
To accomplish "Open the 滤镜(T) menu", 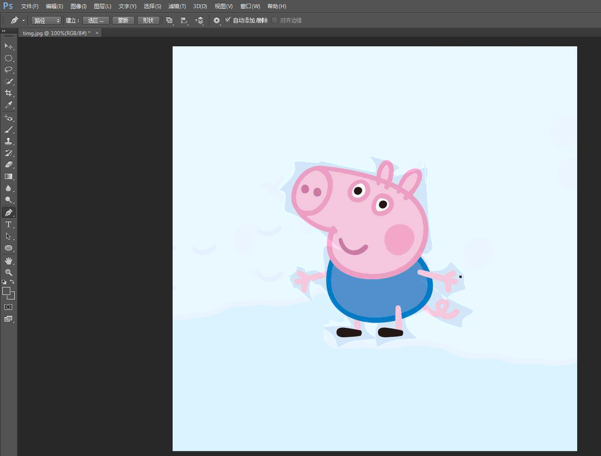I will (x=177, y=6).
